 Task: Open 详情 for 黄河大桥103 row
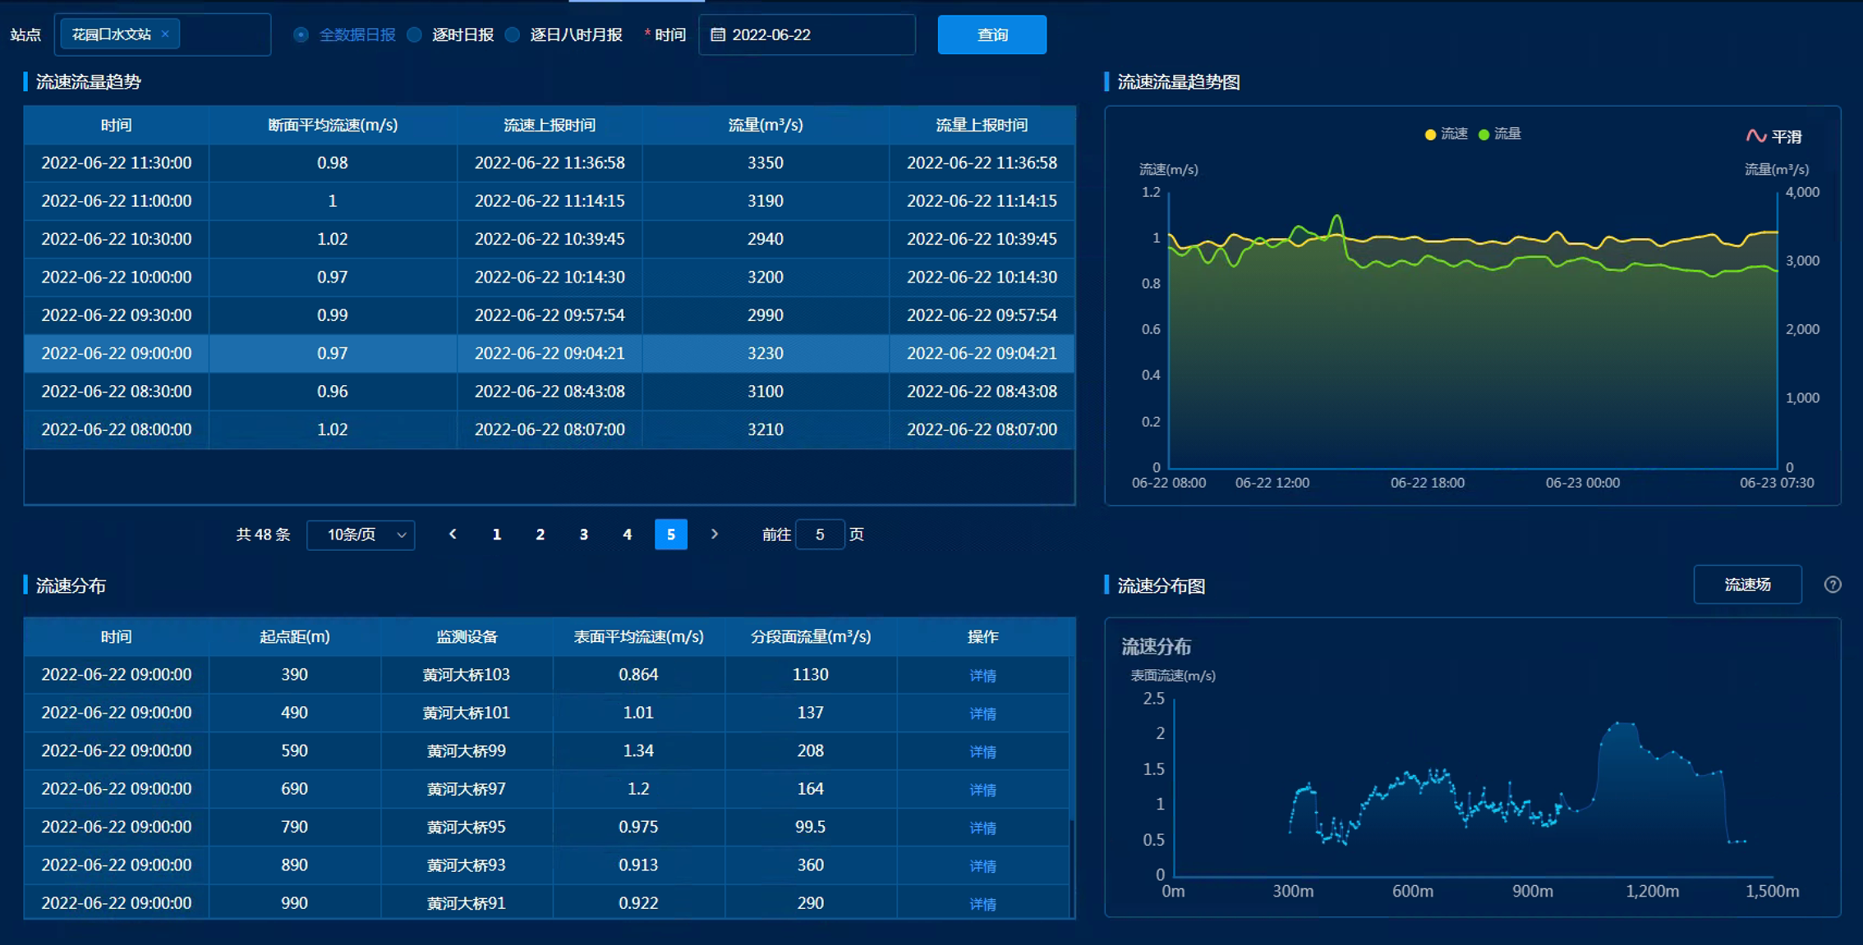click(x=982, y=675)
